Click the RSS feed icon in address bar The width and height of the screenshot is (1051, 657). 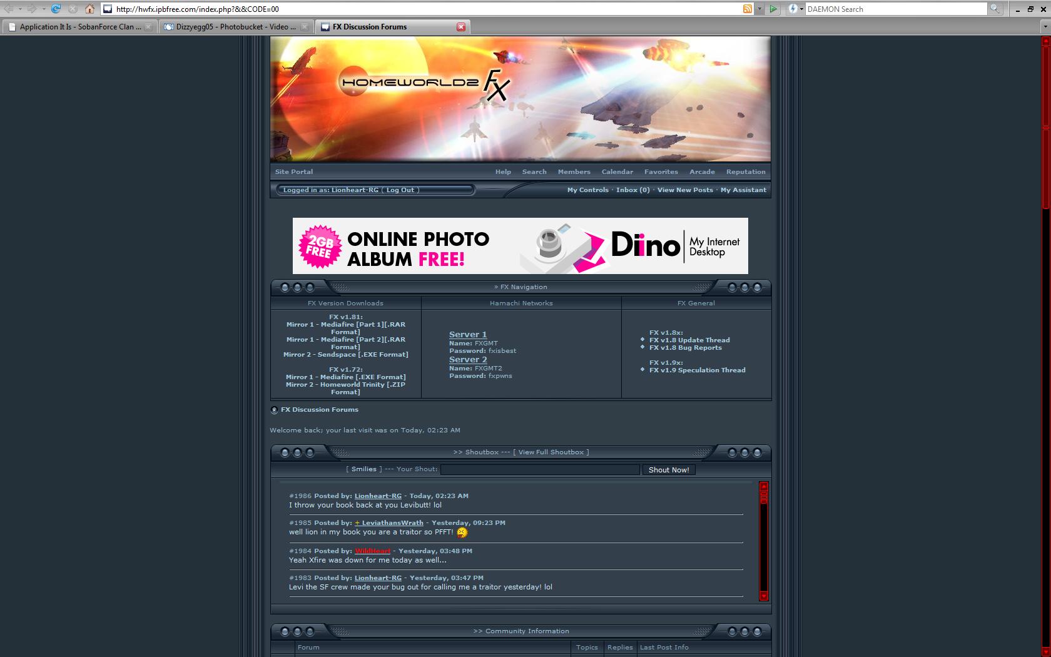pos(748,9)
